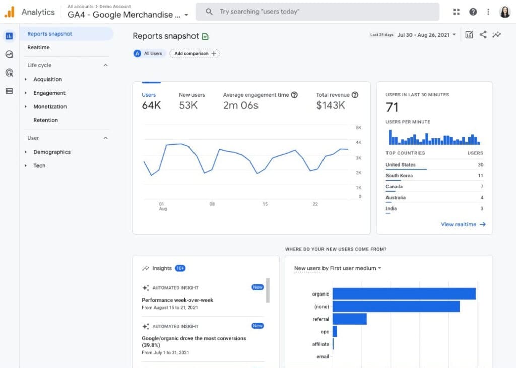The height and width of the screenshot is (368, 516).
Task: Click the India country row
Action: 434,209
